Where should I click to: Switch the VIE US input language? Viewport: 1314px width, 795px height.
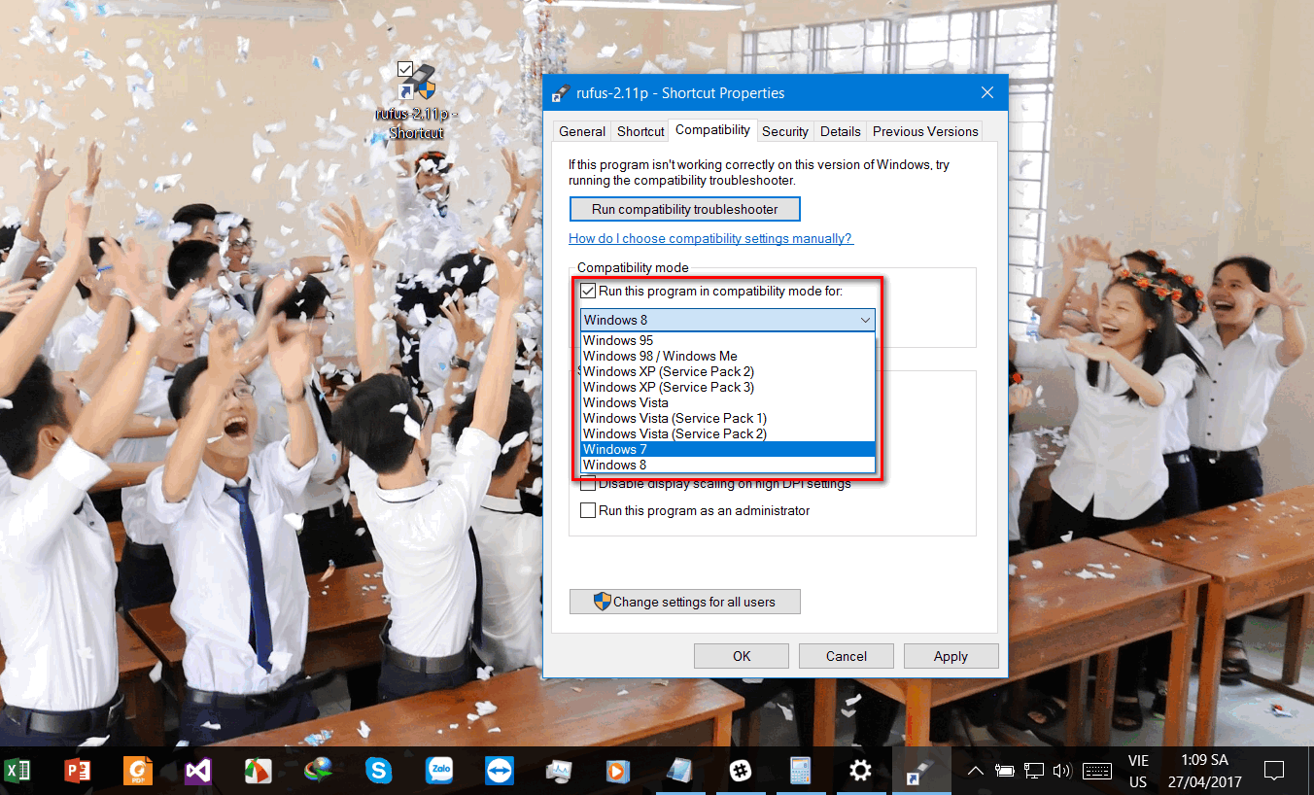coord(1138,772)
